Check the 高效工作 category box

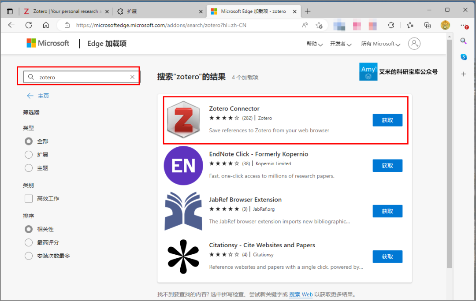point(29,199)
